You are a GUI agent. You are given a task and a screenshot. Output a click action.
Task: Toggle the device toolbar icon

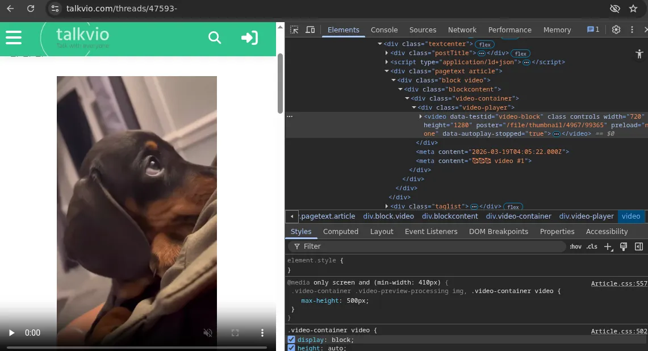310,30
